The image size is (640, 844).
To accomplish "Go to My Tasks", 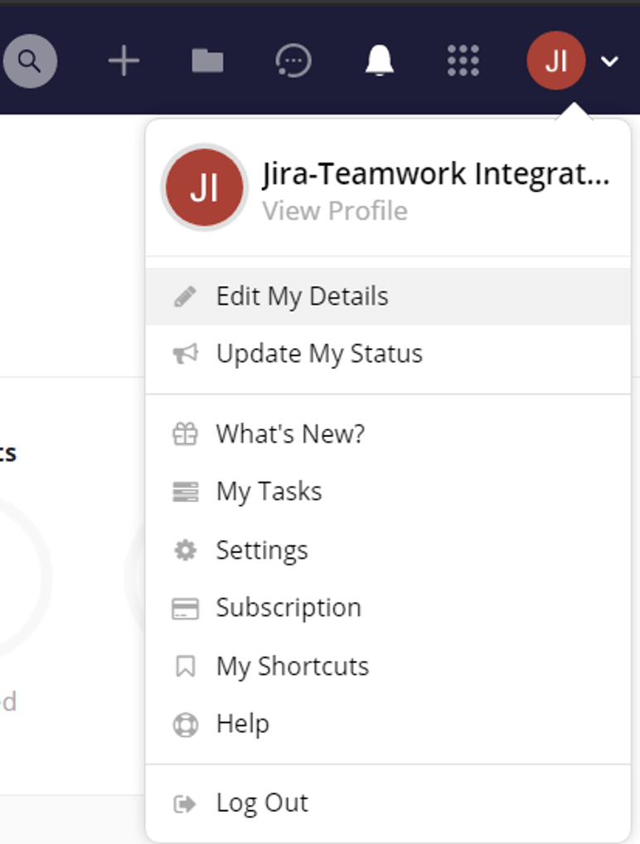I will (269, 492).
